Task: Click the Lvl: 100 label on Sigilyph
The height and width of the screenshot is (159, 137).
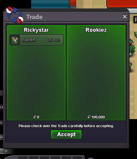Action: (53, 40)
